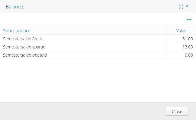The width and height of the screenshot is (196, 120).
Task: Open the three-dots more options menu
Action: [189, 19]
